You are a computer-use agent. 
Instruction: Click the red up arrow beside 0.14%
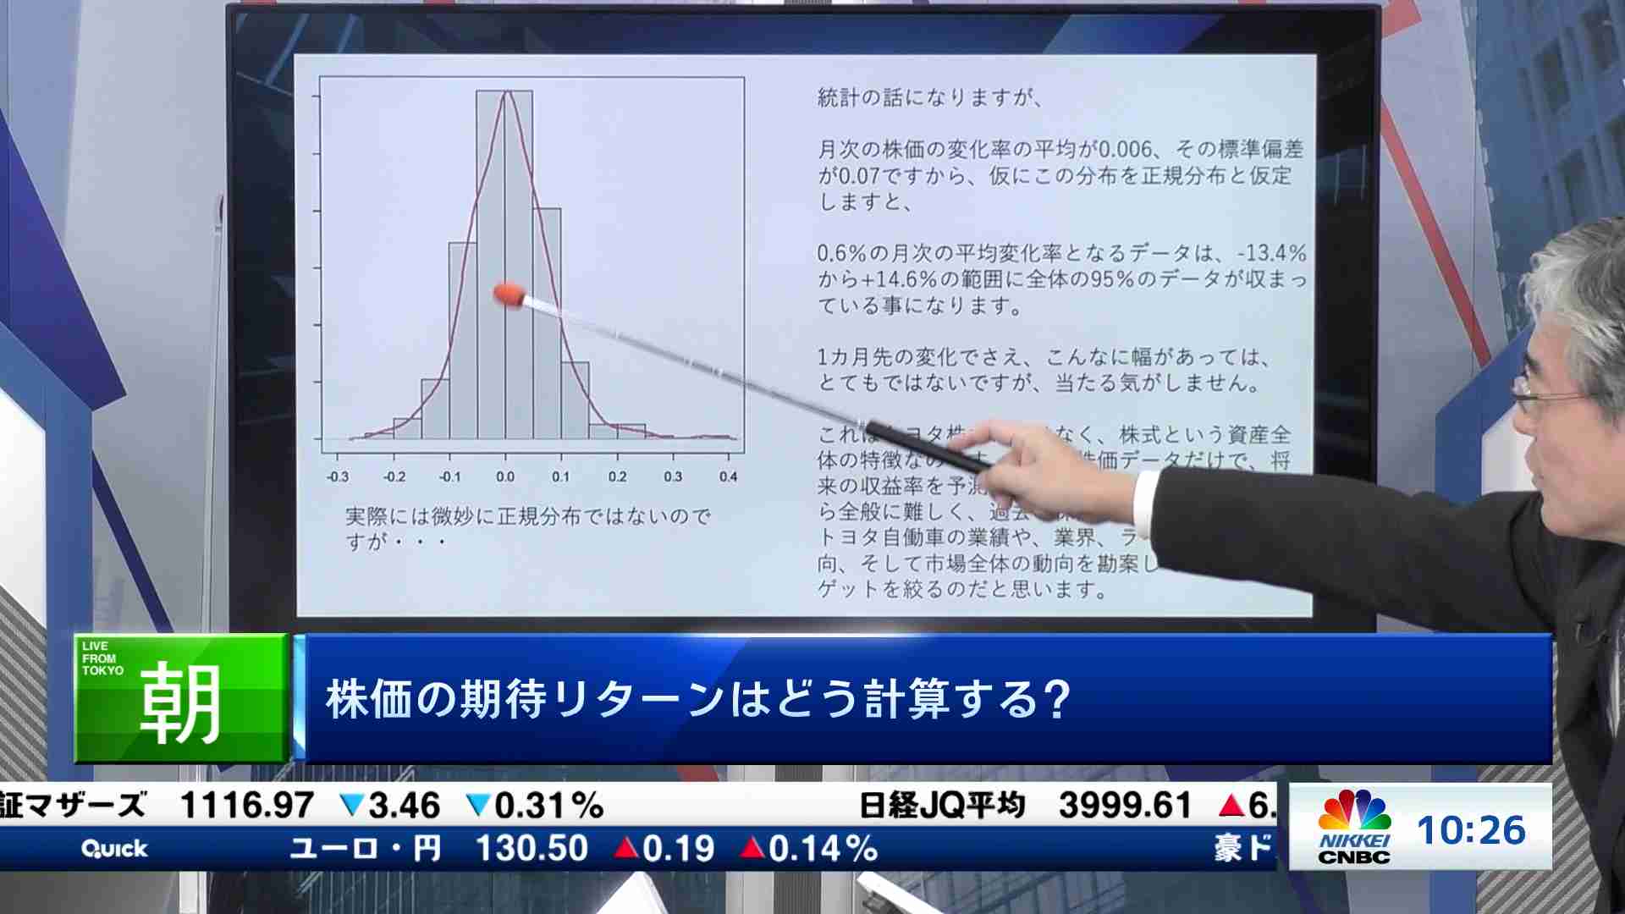752,848
